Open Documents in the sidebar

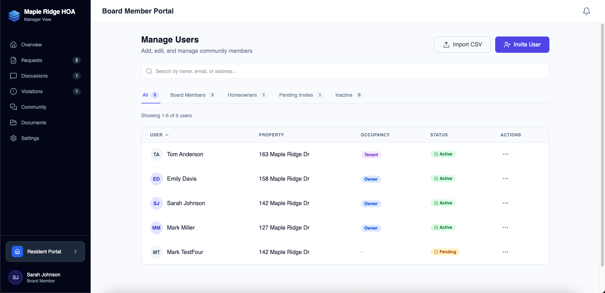tap(45, 123)
